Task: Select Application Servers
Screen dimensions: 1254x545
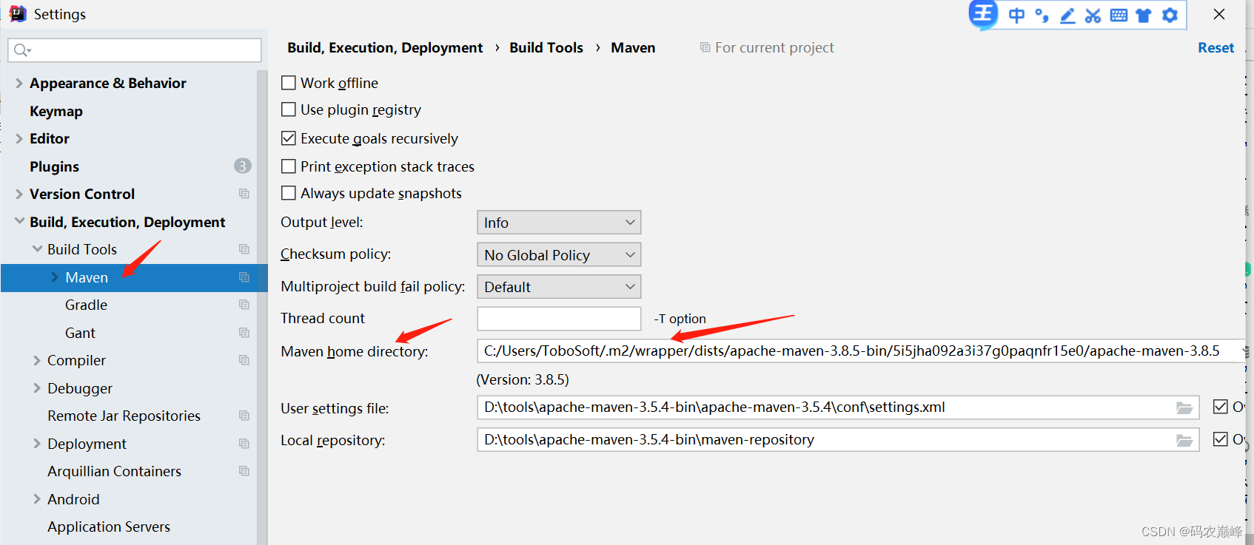Action: pos(109,527)
